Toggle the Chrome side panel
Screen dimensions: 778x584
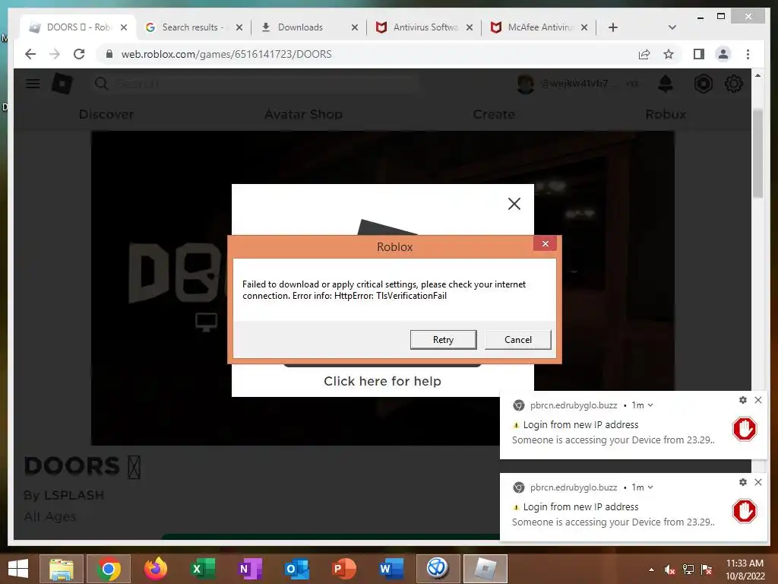coord(699,54)
